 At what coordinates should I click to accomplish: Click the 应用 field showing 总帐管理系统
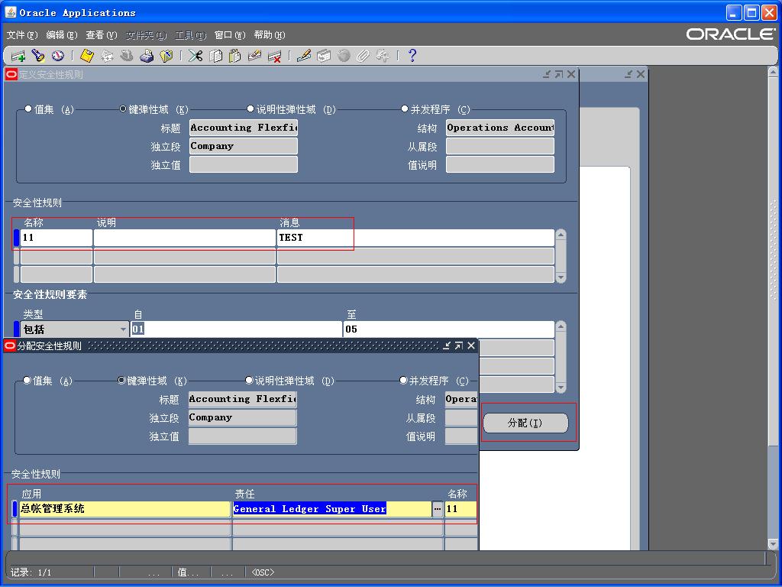[124, 509]
